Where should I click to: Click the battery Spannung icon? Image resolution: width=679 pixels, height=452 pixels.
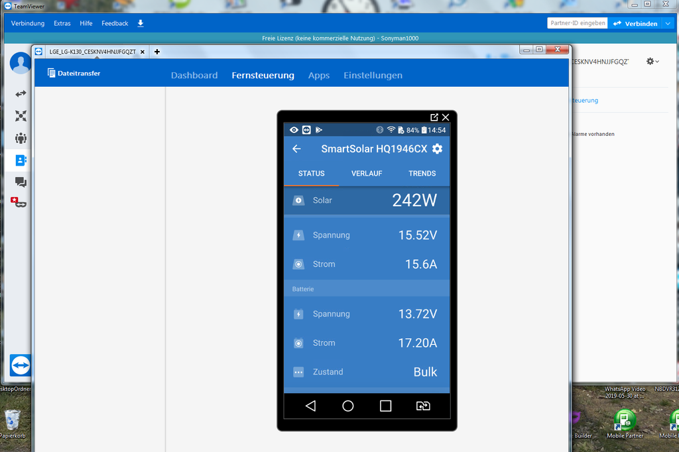click(x=298, y=314)
